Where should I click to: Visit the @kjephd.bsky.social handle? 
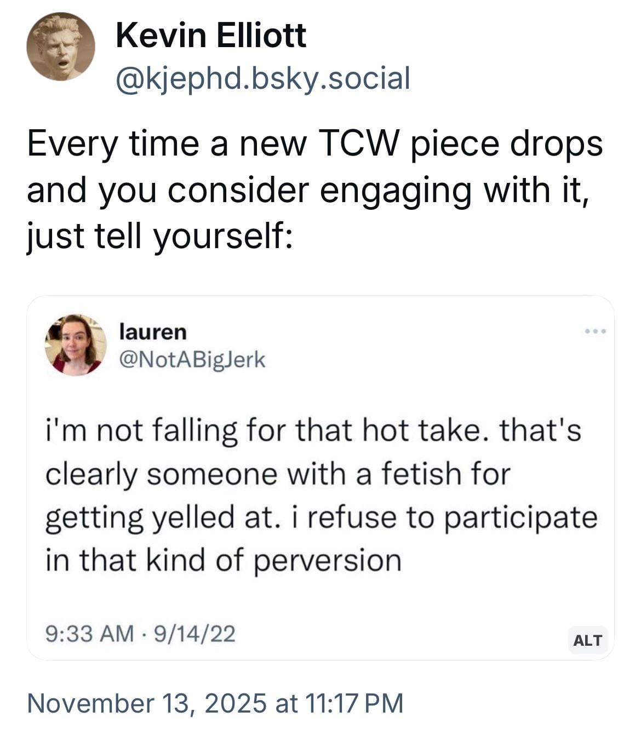point(262,77)
